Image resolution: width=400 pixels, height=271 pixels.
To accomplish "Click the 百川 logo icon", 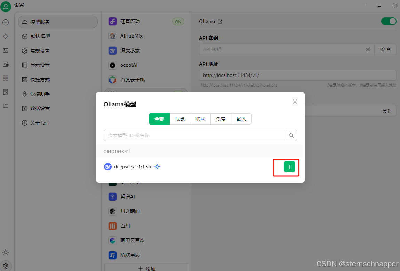I will click(x=112, y=225).
